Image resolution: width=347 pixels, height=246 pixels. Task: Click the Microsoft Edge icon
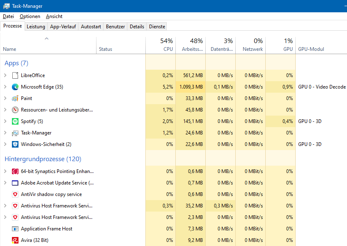15,87
